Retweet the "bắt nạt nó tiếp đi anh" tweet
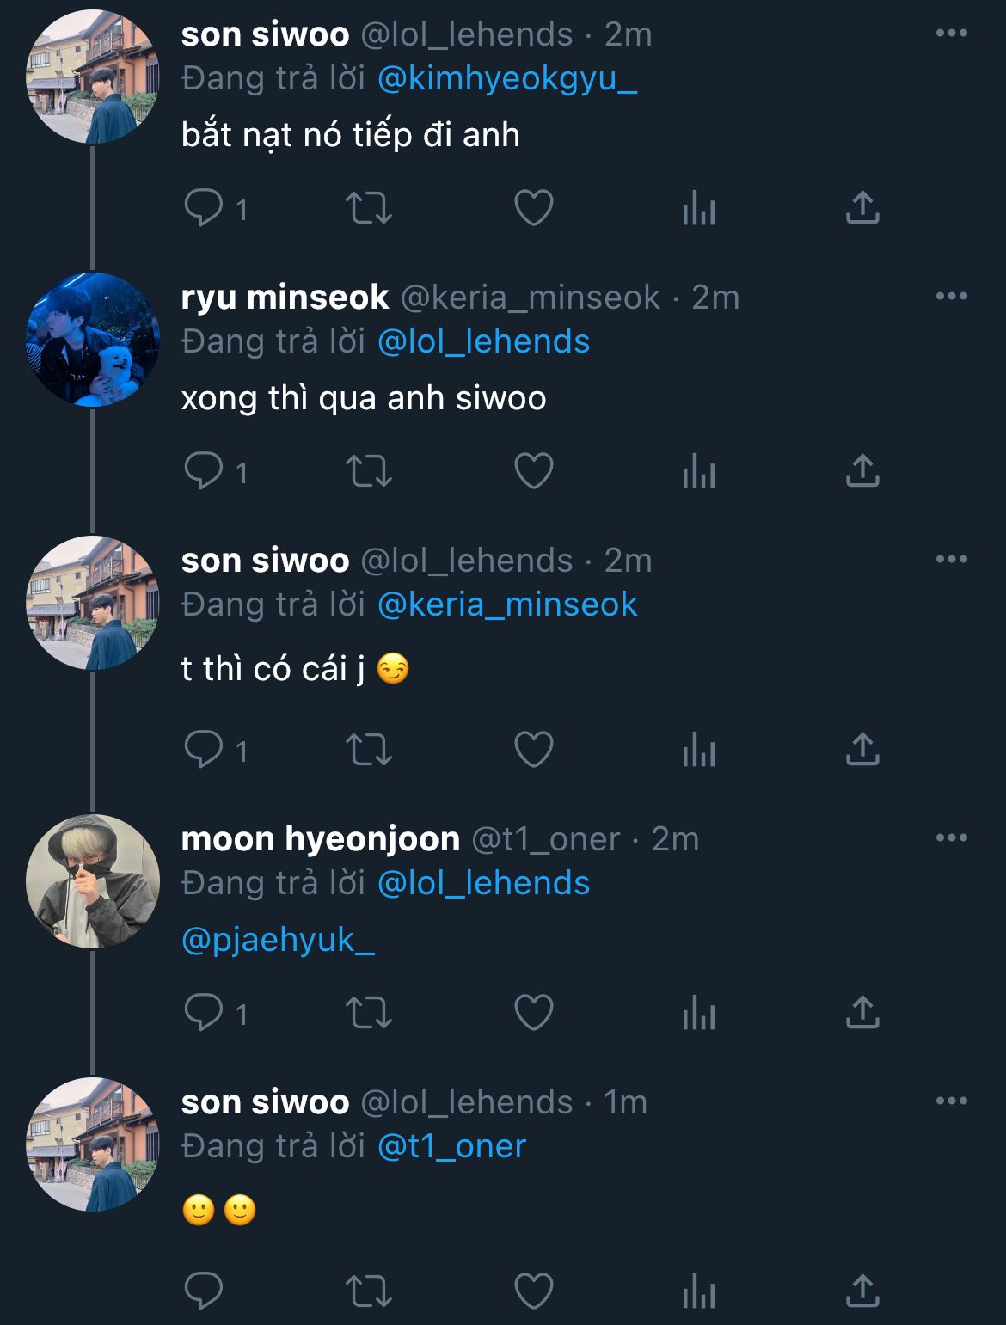The height and width of the screenshot is (1325, 1006). 368,208
